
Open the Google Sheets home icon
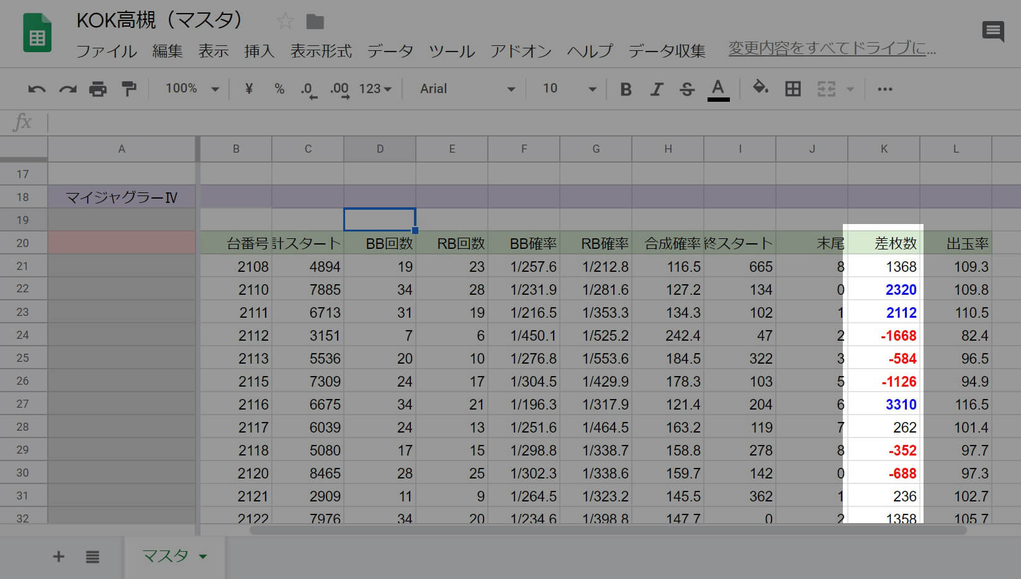37,34
